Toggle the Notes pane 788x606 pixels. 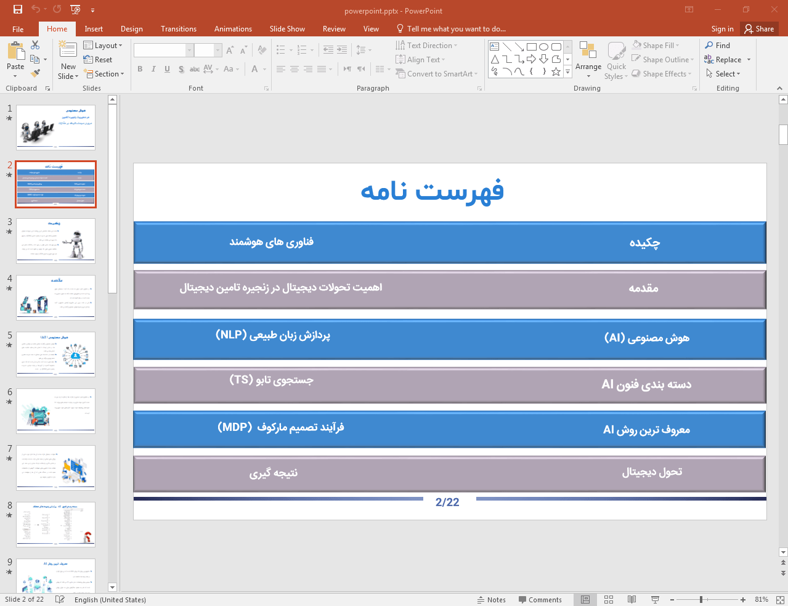point(492,599)
